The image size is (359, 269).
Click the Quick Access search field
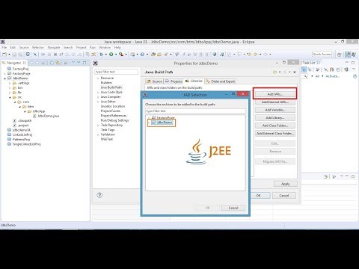click(x=322, y=54)
